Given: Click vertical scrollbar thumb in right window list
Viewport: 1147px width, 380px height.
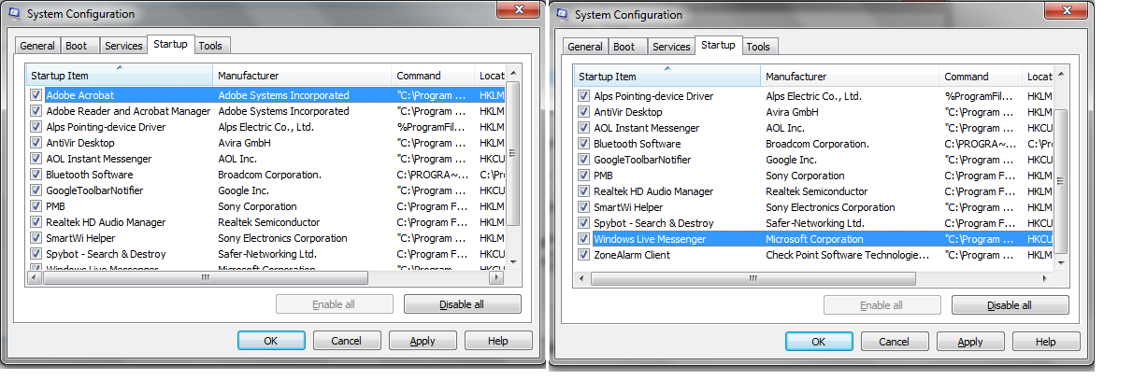Looking at the screenshot, I should 1061,179.
